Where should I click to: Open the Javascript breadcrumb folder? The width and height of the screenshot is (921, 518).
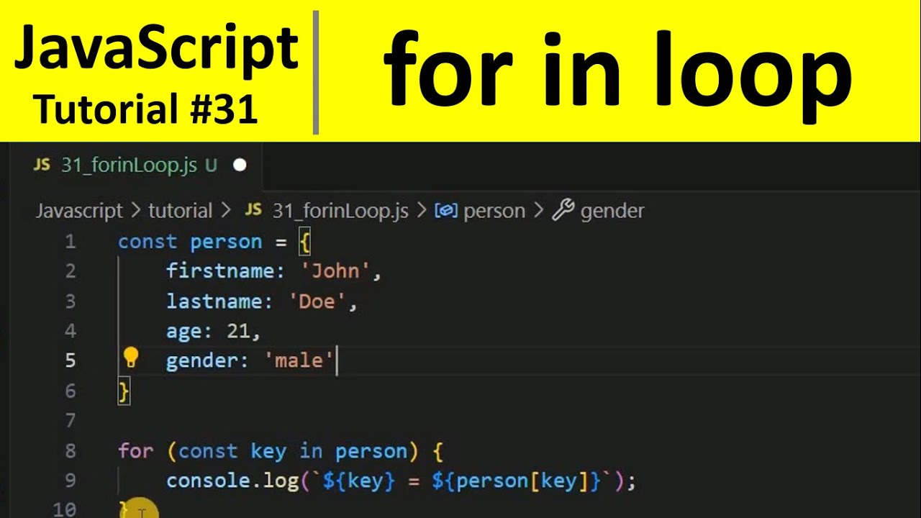(x=79, y=211)
